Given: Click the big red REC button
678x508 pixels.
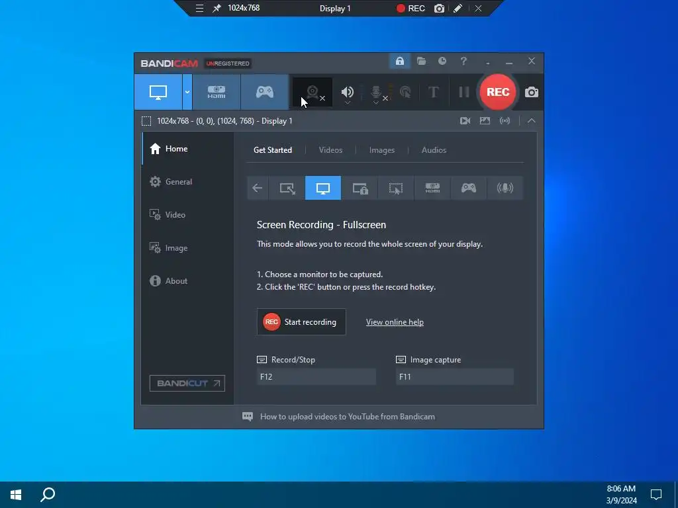Looking at the screenshot, I should (x=498, y=92).
